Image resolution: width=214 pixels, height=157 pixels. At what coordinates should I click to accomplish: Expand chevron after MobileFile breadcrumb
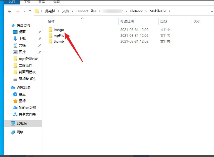[x=170, y=11]
